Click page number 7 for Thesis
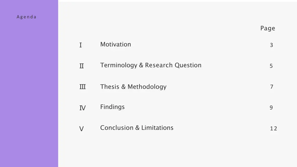Image resolution: width=297 pixels, height=167 pixels. (x=271, y=87)
